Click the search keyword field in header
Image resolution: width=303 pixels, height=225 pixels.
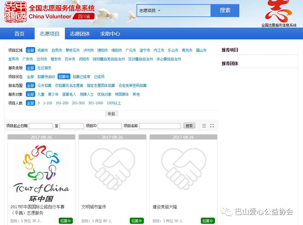186,11
